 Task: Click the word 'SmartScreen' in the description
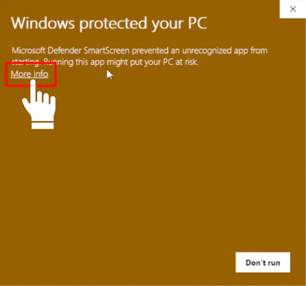point(106,50)
